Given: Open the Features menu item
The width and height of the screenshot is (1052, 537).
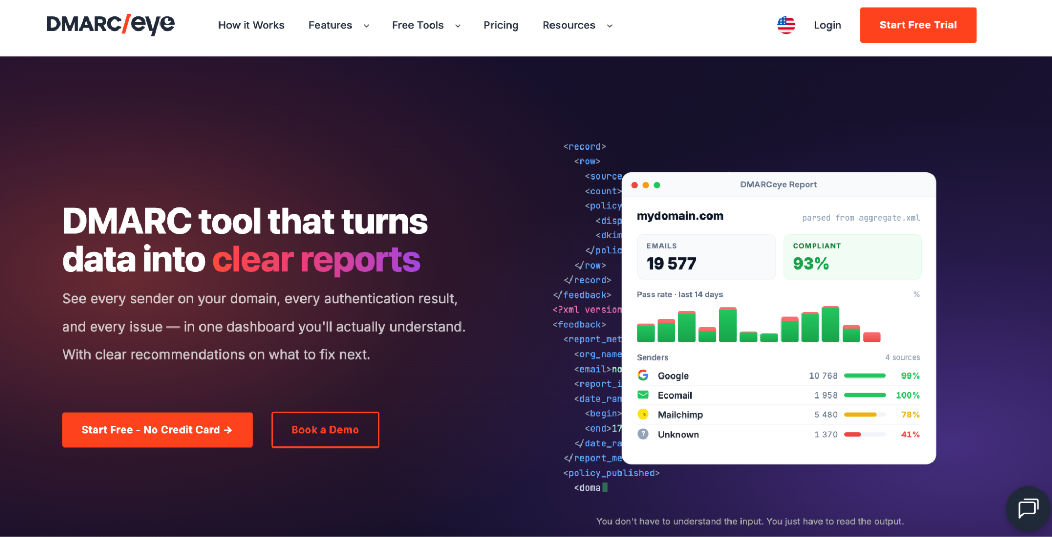Looking at the screenshot, I should [x=330, y=25].
